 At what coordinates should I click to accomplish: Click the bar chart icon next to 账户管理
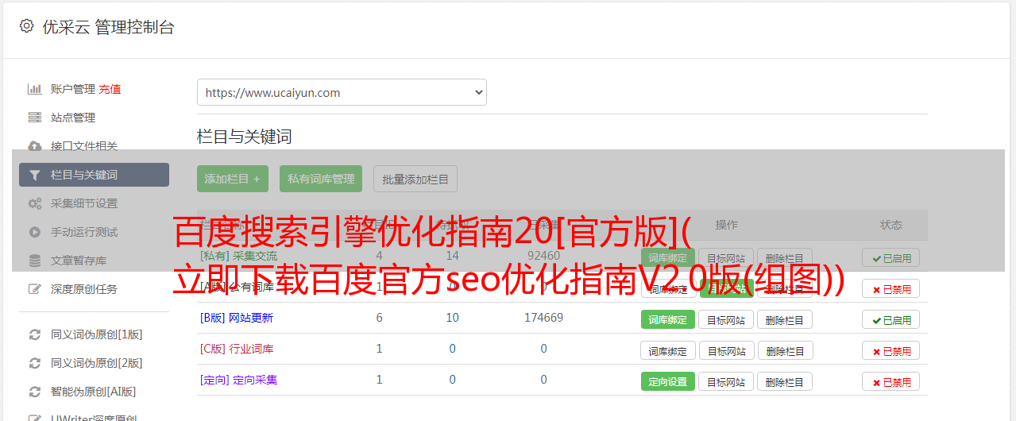click(x=35, y=89)
